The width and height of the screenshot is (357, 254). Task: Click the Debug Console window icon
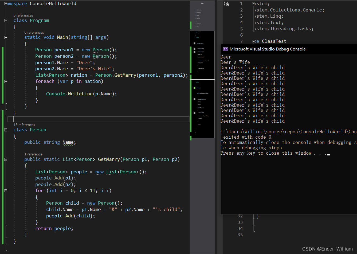tap(225, 49)
